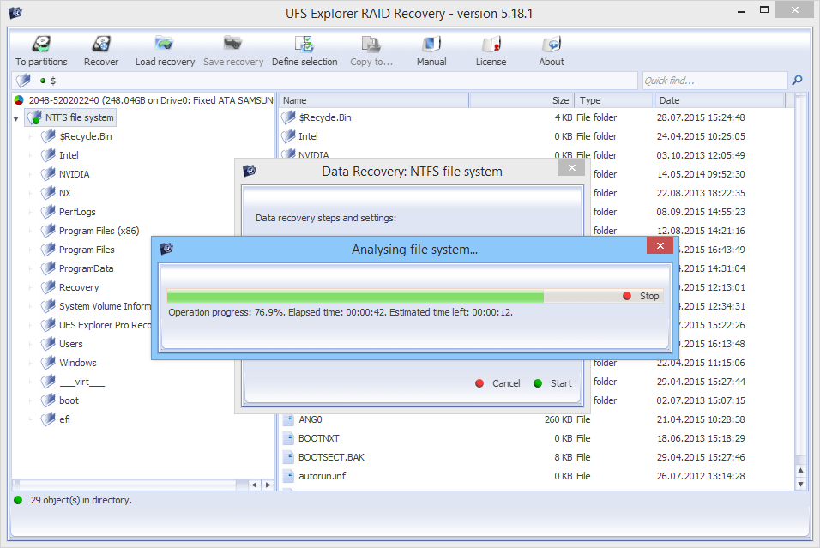Click the 29 object(s) in directory status
Viewport: 820px width, 548px height.
click(81, 500)
